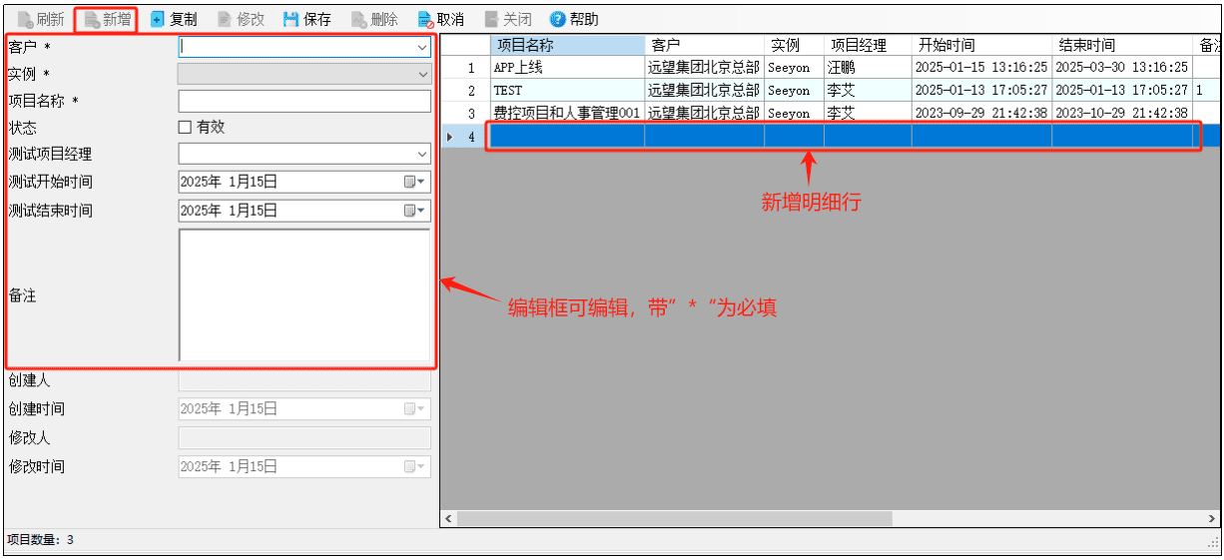Open help with the 帮助 icon

click(x=557, y=19)
